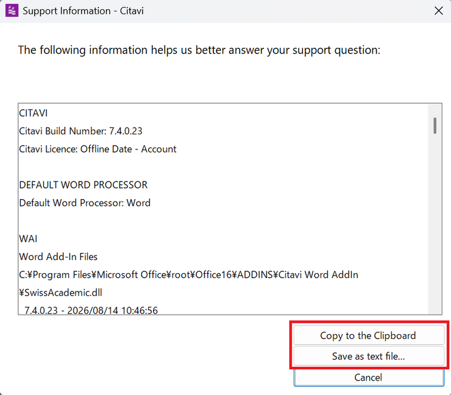
Task: Click the 'WAI' heading line
Action: pos(28,239)
